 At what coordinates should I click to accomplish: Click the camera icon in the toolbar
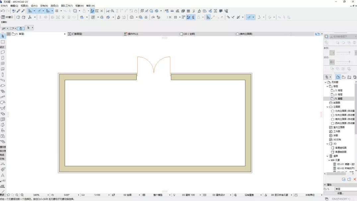pyautogui.click(x=132, y=17)
